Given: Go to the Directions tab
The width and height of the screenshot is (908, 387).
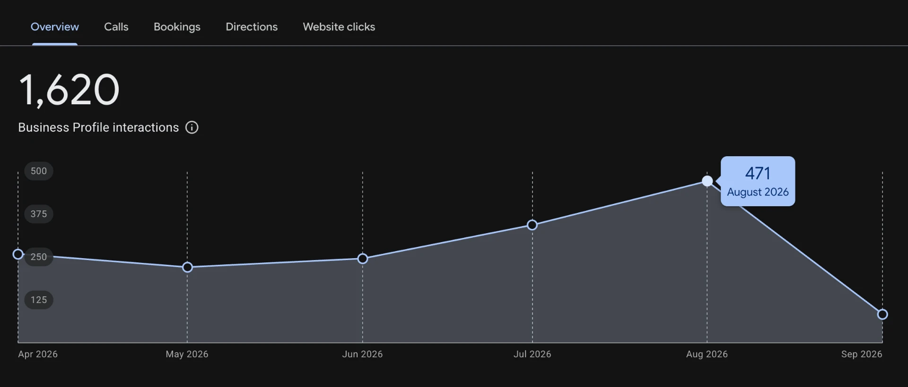Looking at the screenshot, I should click(252, 27).
